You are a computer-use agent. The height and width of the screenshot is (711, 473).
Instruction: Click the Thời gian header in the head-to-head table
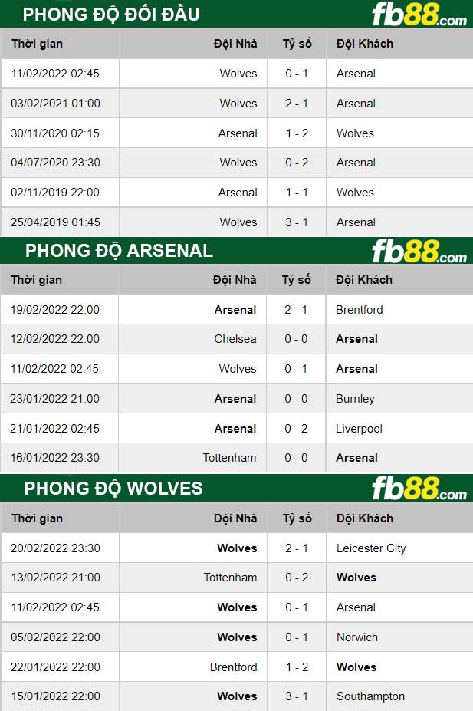pos(37,44)
